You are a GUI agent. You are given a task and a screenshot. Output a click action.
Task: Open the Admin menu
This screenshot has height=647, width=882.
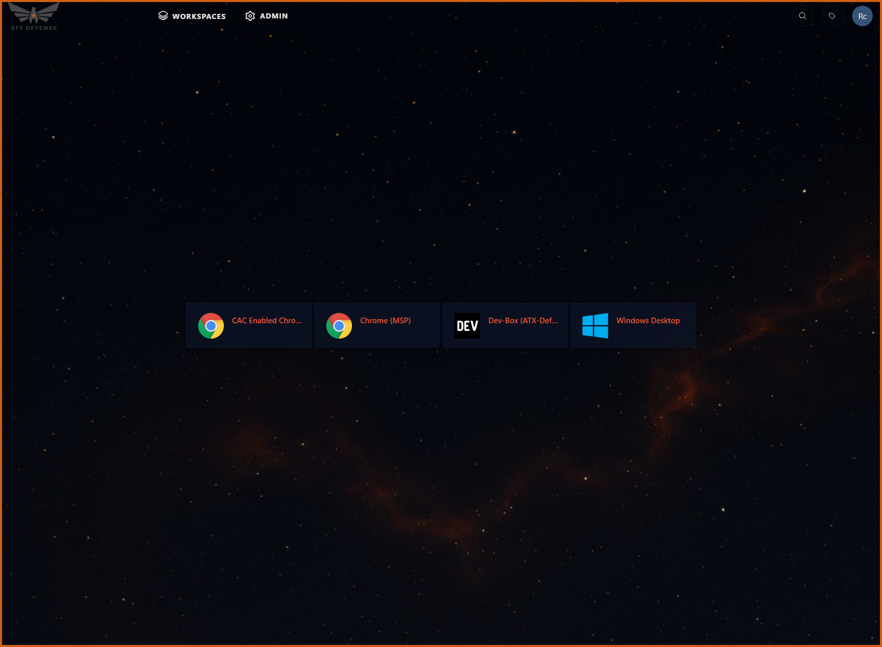click(267, 16)
